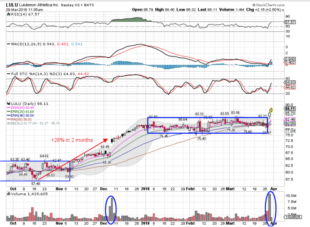Click the boxed 0.943 MACD value tag

pos(290,59)
